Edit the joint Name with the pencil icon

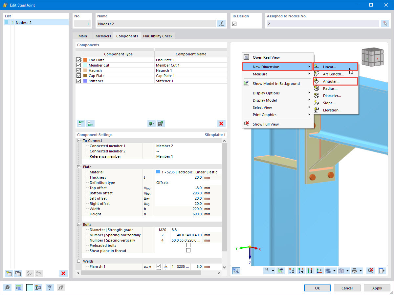pyautogui.click(x=221, y=23)
